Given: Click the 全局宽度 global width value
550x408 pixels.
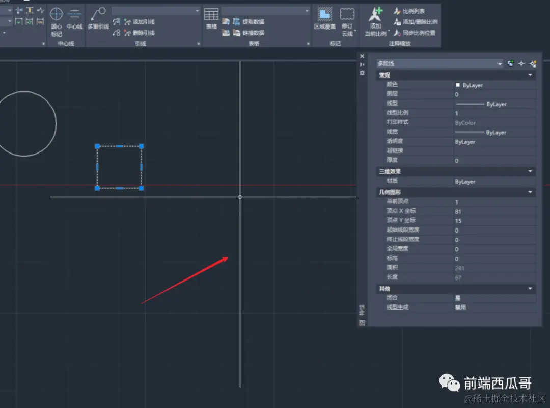Looking at the screenshot, I should (x=494, y=249).
